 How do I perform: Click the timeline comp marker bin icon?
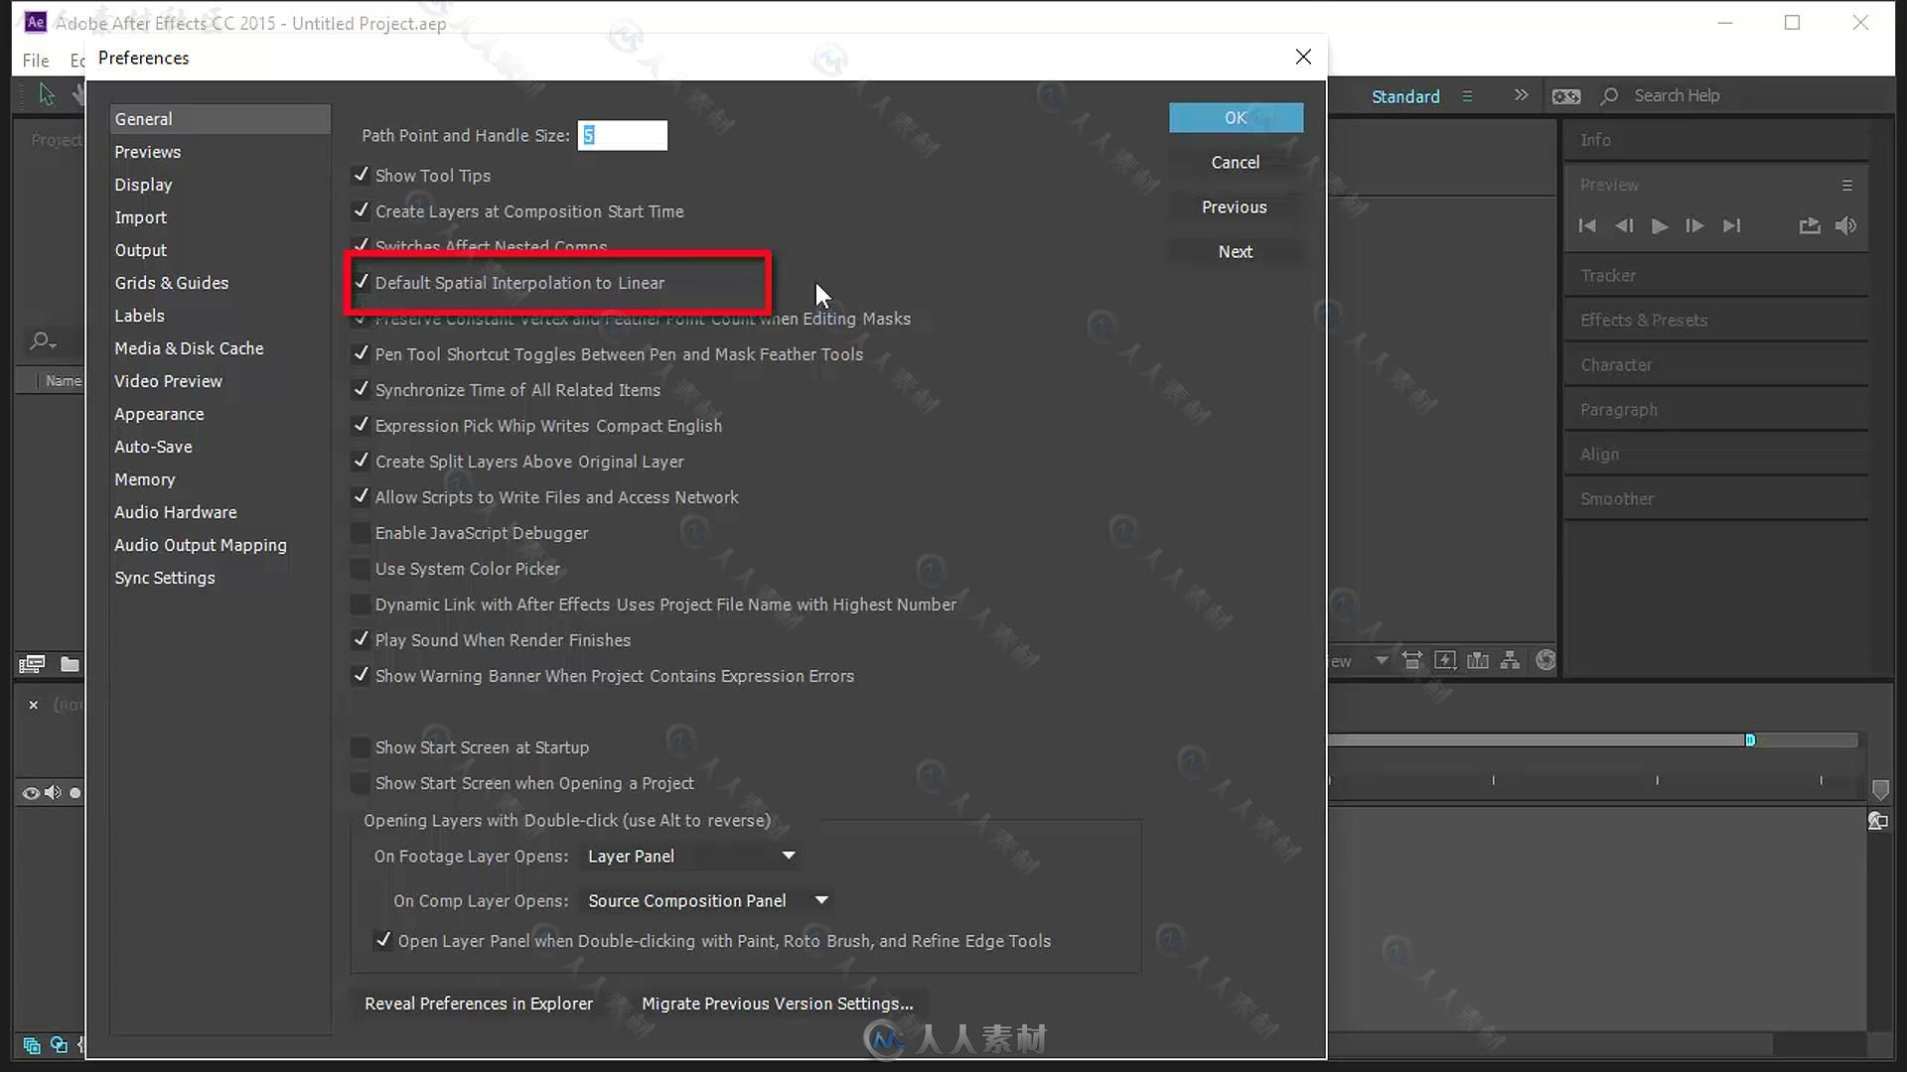click(1880, 790)
